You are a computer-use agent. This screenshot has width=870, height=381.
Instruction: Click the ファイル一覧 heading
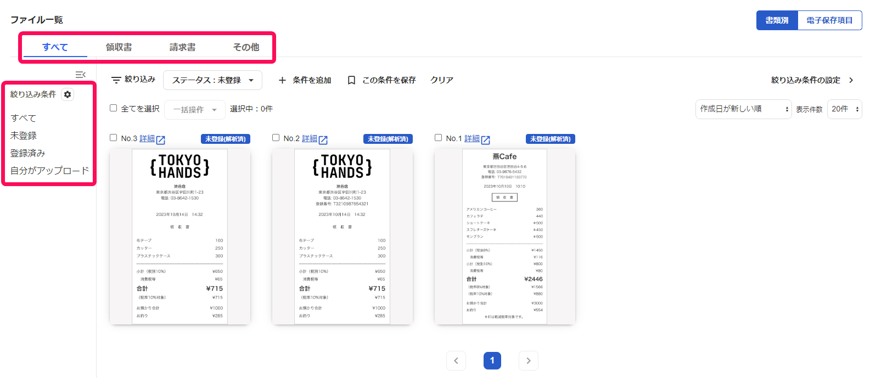pos(37,20)
